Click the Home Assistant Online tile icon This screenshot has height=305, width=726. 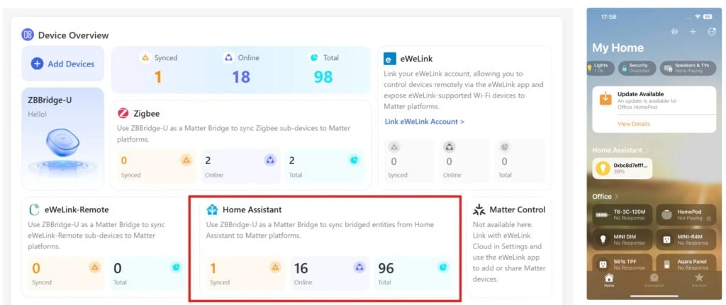359,267
